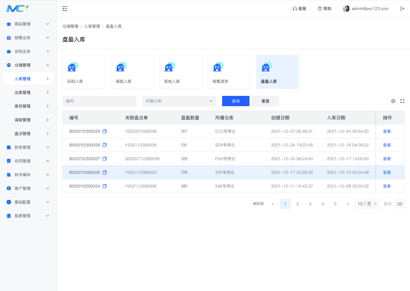Open table column settings gear icon
This screenshot has height=291, width=410.
(393, 101)
